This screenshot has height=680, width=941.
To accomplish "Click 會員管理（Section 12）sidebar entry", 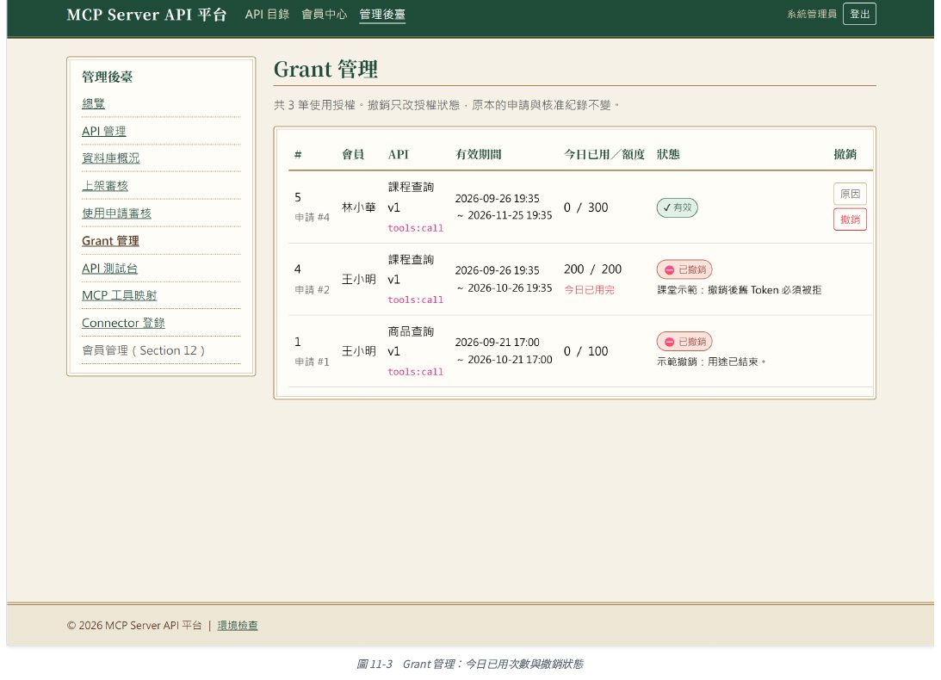I will tap(144, 350).
